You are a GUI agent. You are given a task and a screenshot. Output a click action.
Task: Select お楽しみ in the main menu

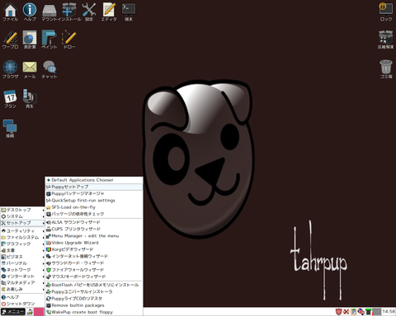click(x=22, y=289)
